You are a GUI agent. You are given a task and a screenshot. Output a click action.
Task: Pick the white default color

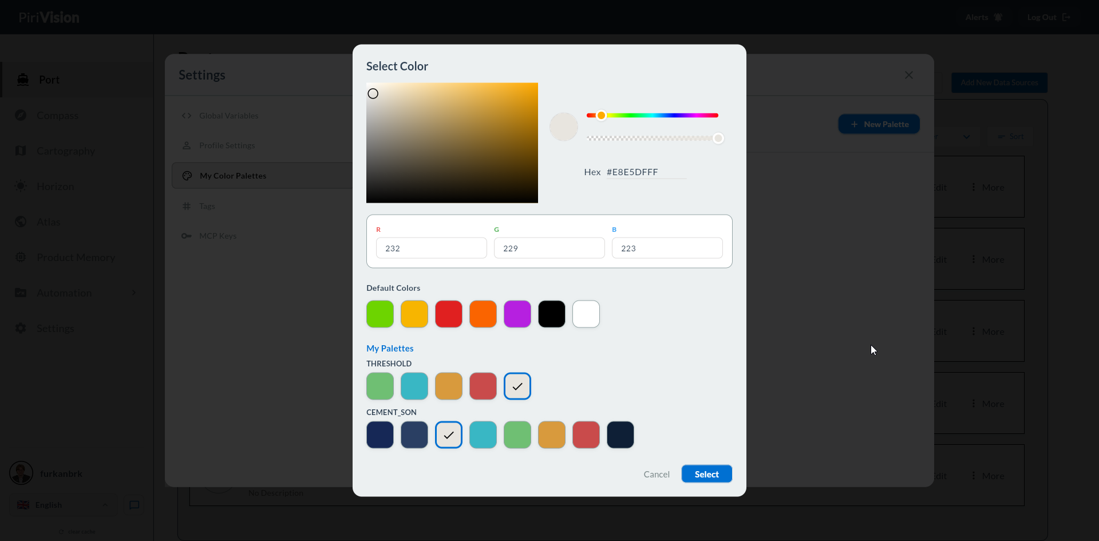click(586, 314)
